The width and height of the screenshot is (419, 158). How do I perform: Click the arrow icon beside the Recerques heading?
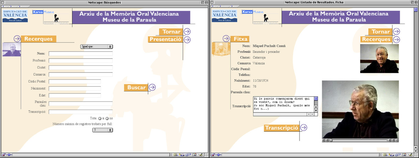[17, 39]
